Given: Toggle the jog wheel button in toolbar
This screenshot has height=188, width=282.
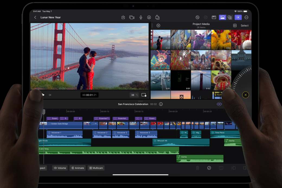Looking at the screenshot, I should coord(238,17).
